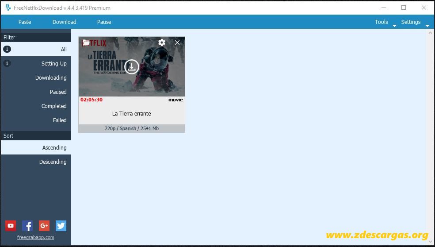Select the Downloading filter

tap(35, 77)
